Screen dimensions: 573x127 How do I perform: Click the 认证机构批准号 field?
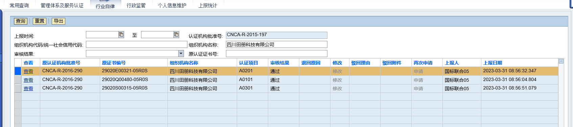pos(277,35)
